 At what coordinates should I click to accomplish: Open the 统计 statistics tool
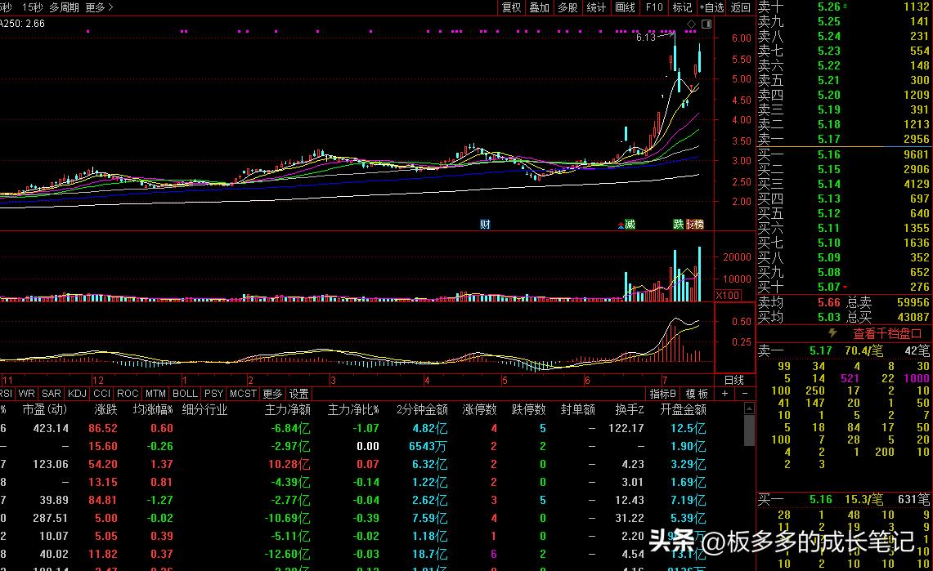pos(596,7)
